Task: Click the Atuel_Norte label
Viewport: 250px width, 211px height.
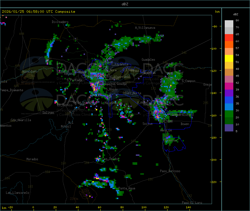Action: coord(132,93)
